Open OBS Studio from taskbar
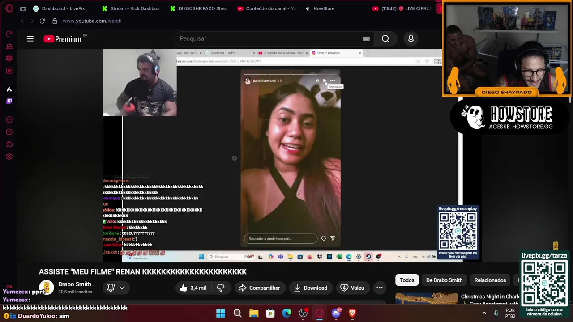573x322 pixels. [303, 314]
